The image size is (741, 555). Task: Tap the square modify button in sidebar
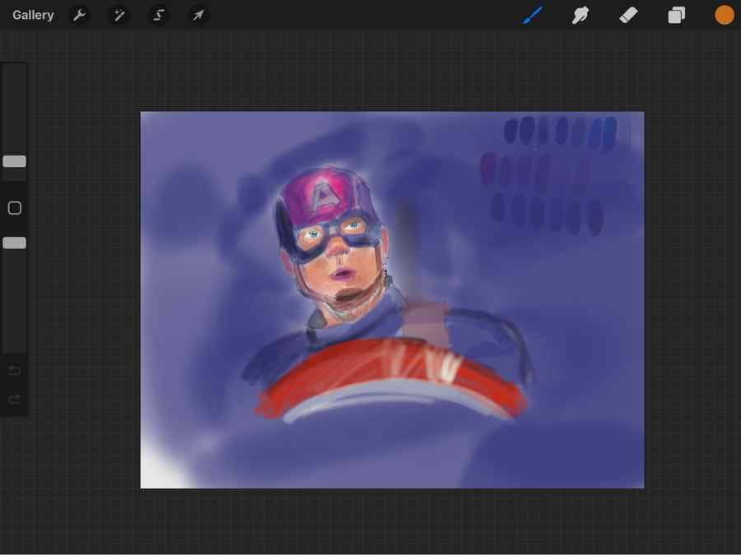(15, 208)
